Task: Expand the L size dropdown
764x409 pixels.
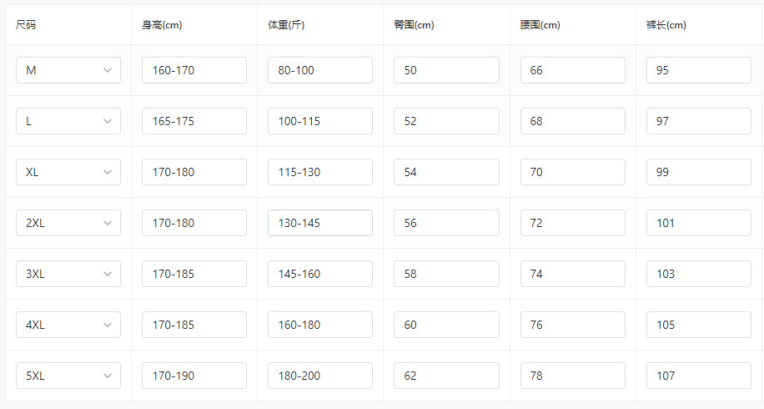Action: 68,121
